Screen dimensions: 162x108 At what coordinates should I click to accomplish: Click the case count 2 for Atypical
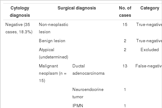pos(125,50)
